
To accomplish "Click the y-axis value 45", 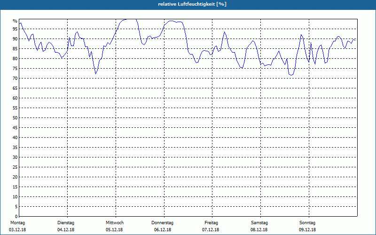I will pos(15,127).
